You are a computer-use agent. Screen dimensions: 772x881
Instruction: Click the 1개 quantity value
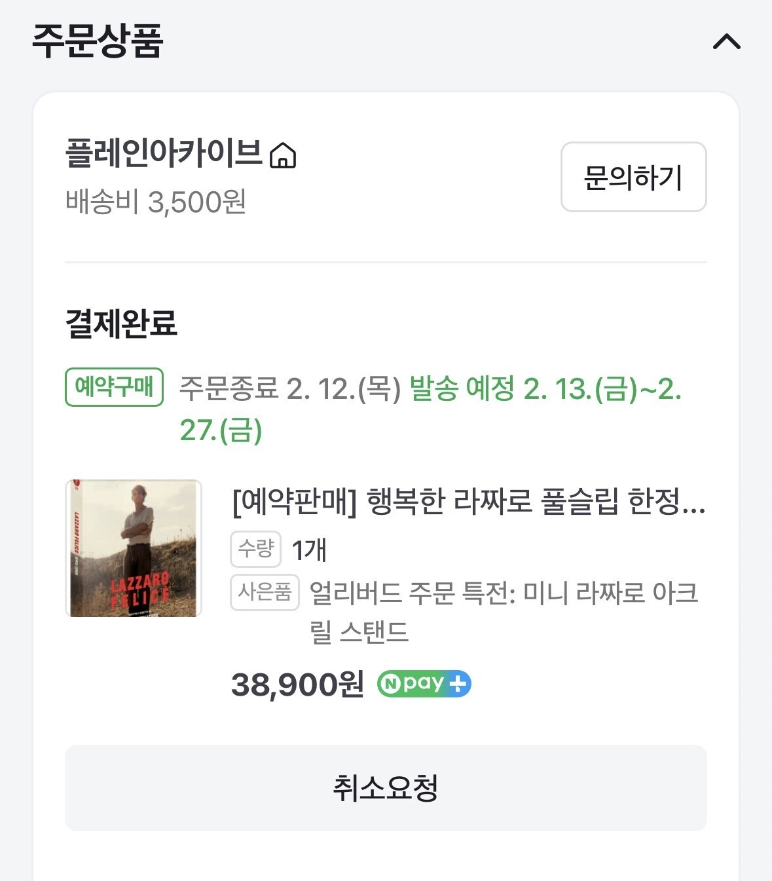coord(309,550)
